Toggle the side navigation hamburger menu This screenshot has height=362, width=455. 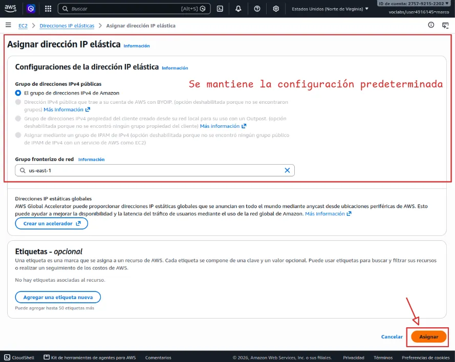point(8,25)
